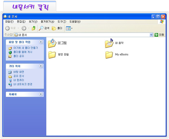
Task: Go up one folder level icon
Action: pos(34,28)
